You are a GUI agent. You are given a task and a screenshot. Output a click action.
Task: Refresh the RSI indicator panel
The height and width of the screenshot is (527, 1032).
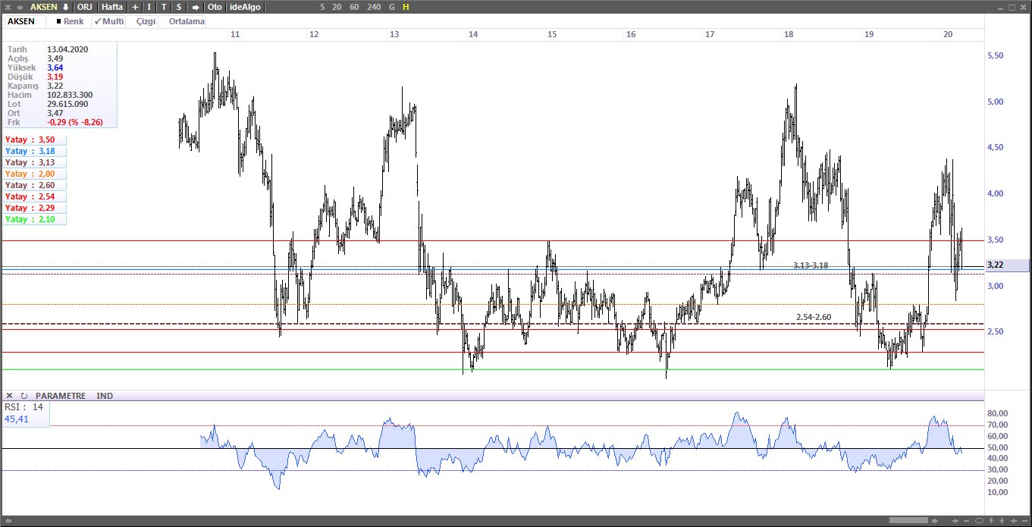[x=24, y=396]
